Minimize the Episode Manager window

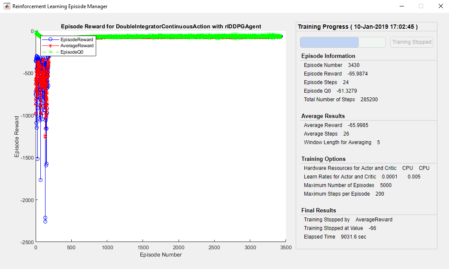click(x=402, y=6)
